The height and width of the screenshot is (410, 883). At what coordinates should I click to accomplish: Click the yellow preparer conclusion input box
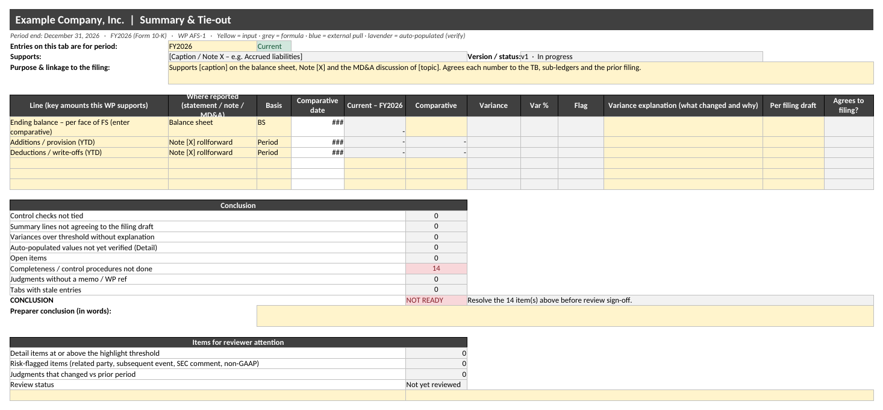point(565,316)
